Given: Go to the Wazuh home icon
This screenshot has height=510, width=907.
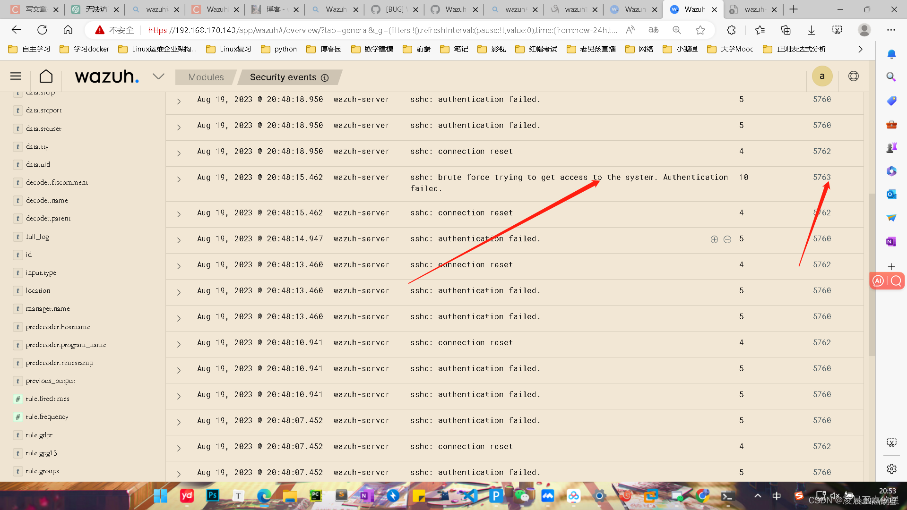Looking at the screenshot, I should point(46,76).
